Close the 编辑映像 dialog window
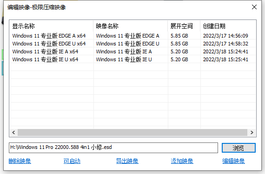 pos(254,7)
